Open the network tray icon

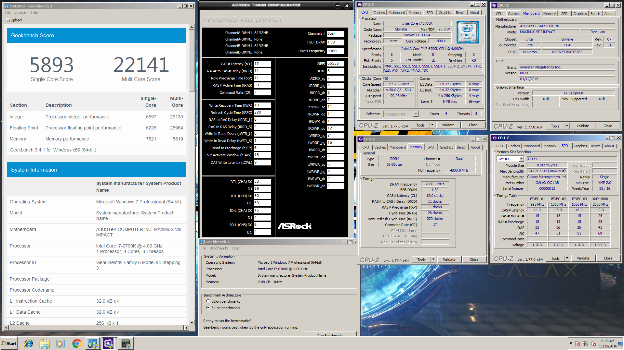click(x=586, y=344)
